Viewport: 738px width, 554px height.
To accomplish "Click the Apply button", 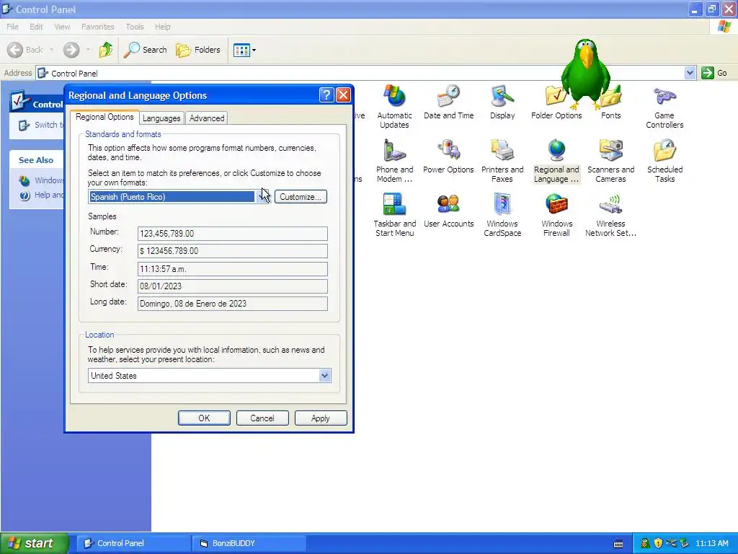I will pos(321,418).
